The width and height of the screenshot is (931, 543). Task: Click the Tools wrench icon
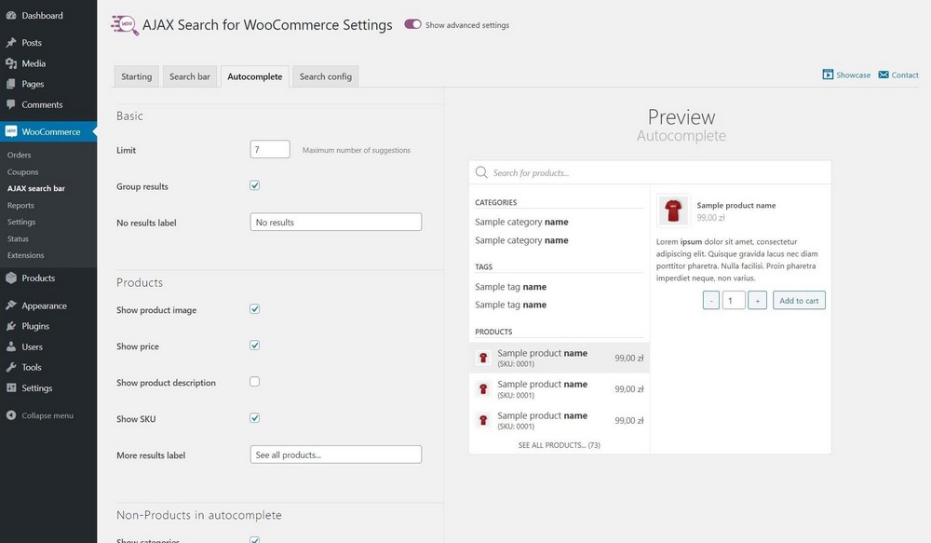(x=10, y=367)
